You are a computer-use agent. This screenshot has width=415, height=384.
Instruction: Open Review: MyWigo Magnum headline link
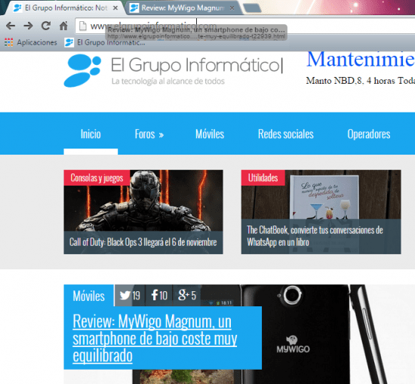(155, 338)
